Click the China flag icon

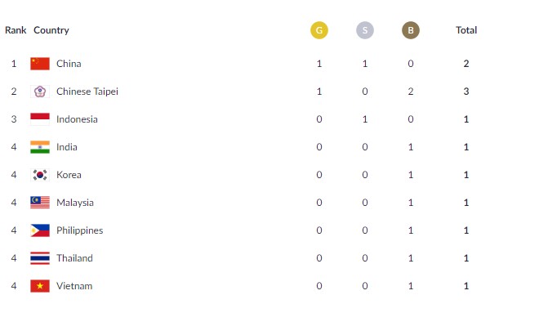point(40,64)
